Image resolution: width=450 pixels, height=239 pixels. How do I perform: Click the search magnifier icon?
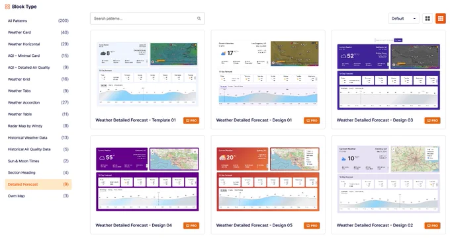point(199,18)
